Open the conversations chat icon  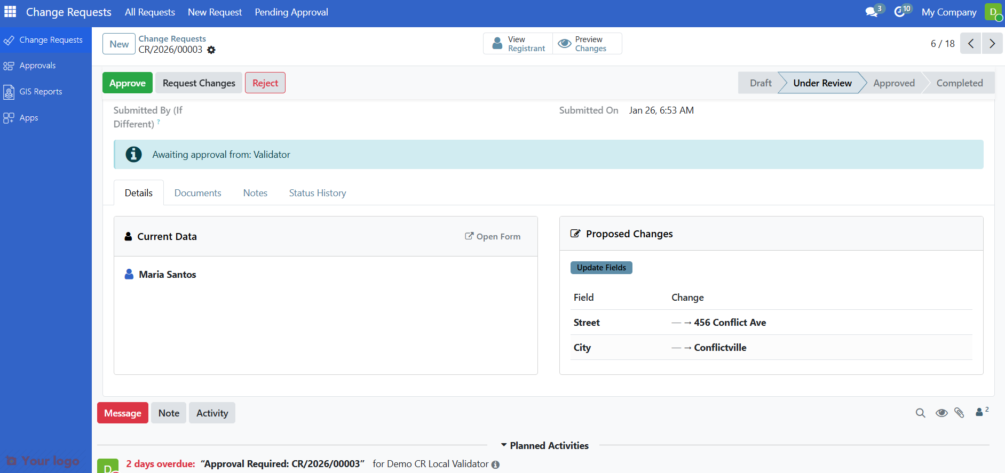[872, 12]
